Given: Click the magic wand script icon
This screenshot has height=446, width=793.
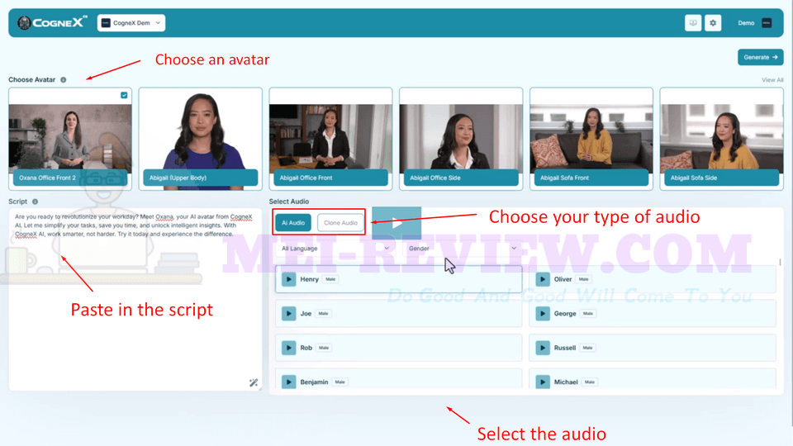Looking at the screenshot, I should pyautogui.click(x=254, y=382).
